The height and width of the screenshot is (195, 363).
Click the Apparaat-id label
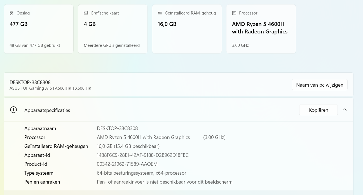pos(37,155)
